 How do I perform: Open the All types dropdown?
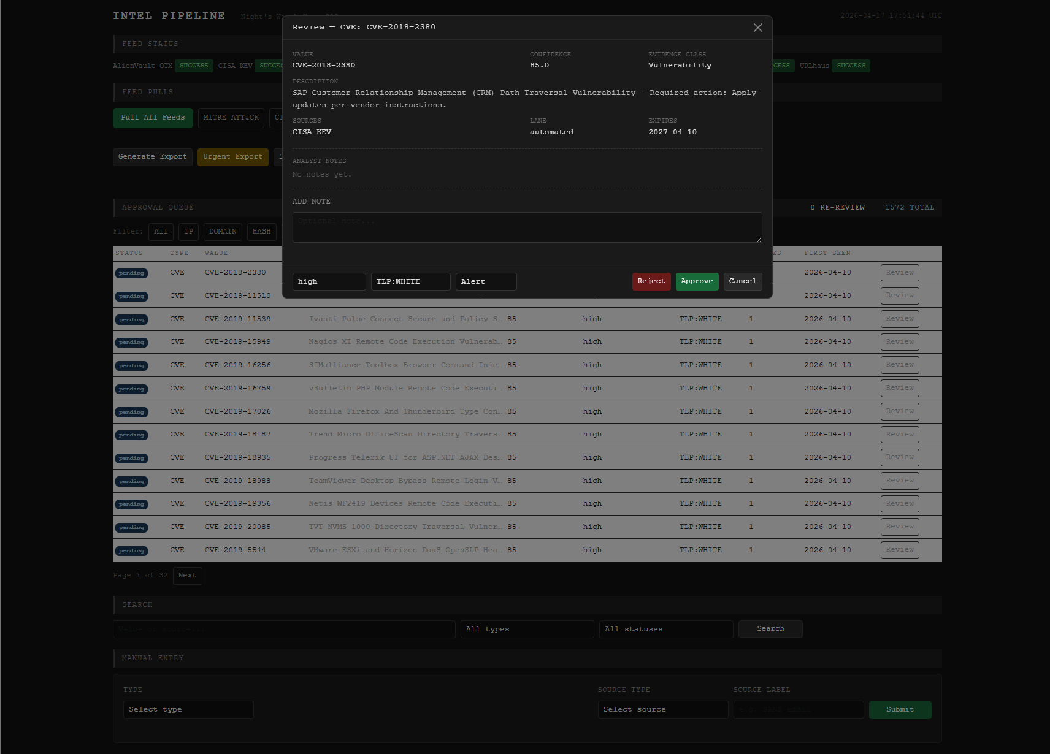tap(527, 630)
